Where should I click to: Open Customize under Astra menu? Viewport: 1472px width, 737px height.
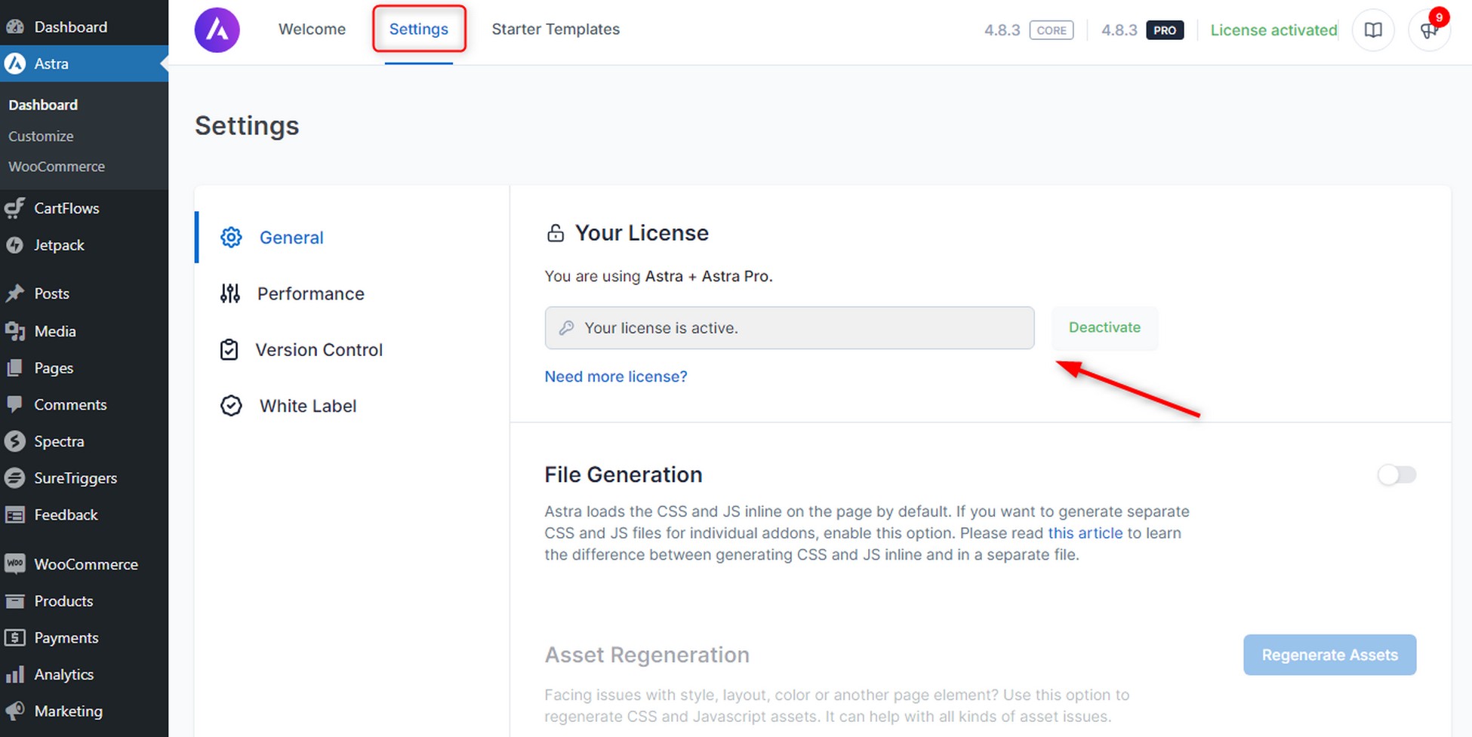41,137
